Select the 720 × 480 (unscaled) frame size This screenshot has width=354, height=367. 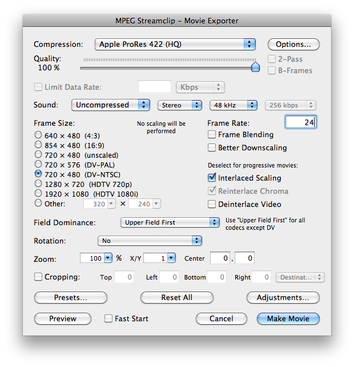tap(38, 154)
